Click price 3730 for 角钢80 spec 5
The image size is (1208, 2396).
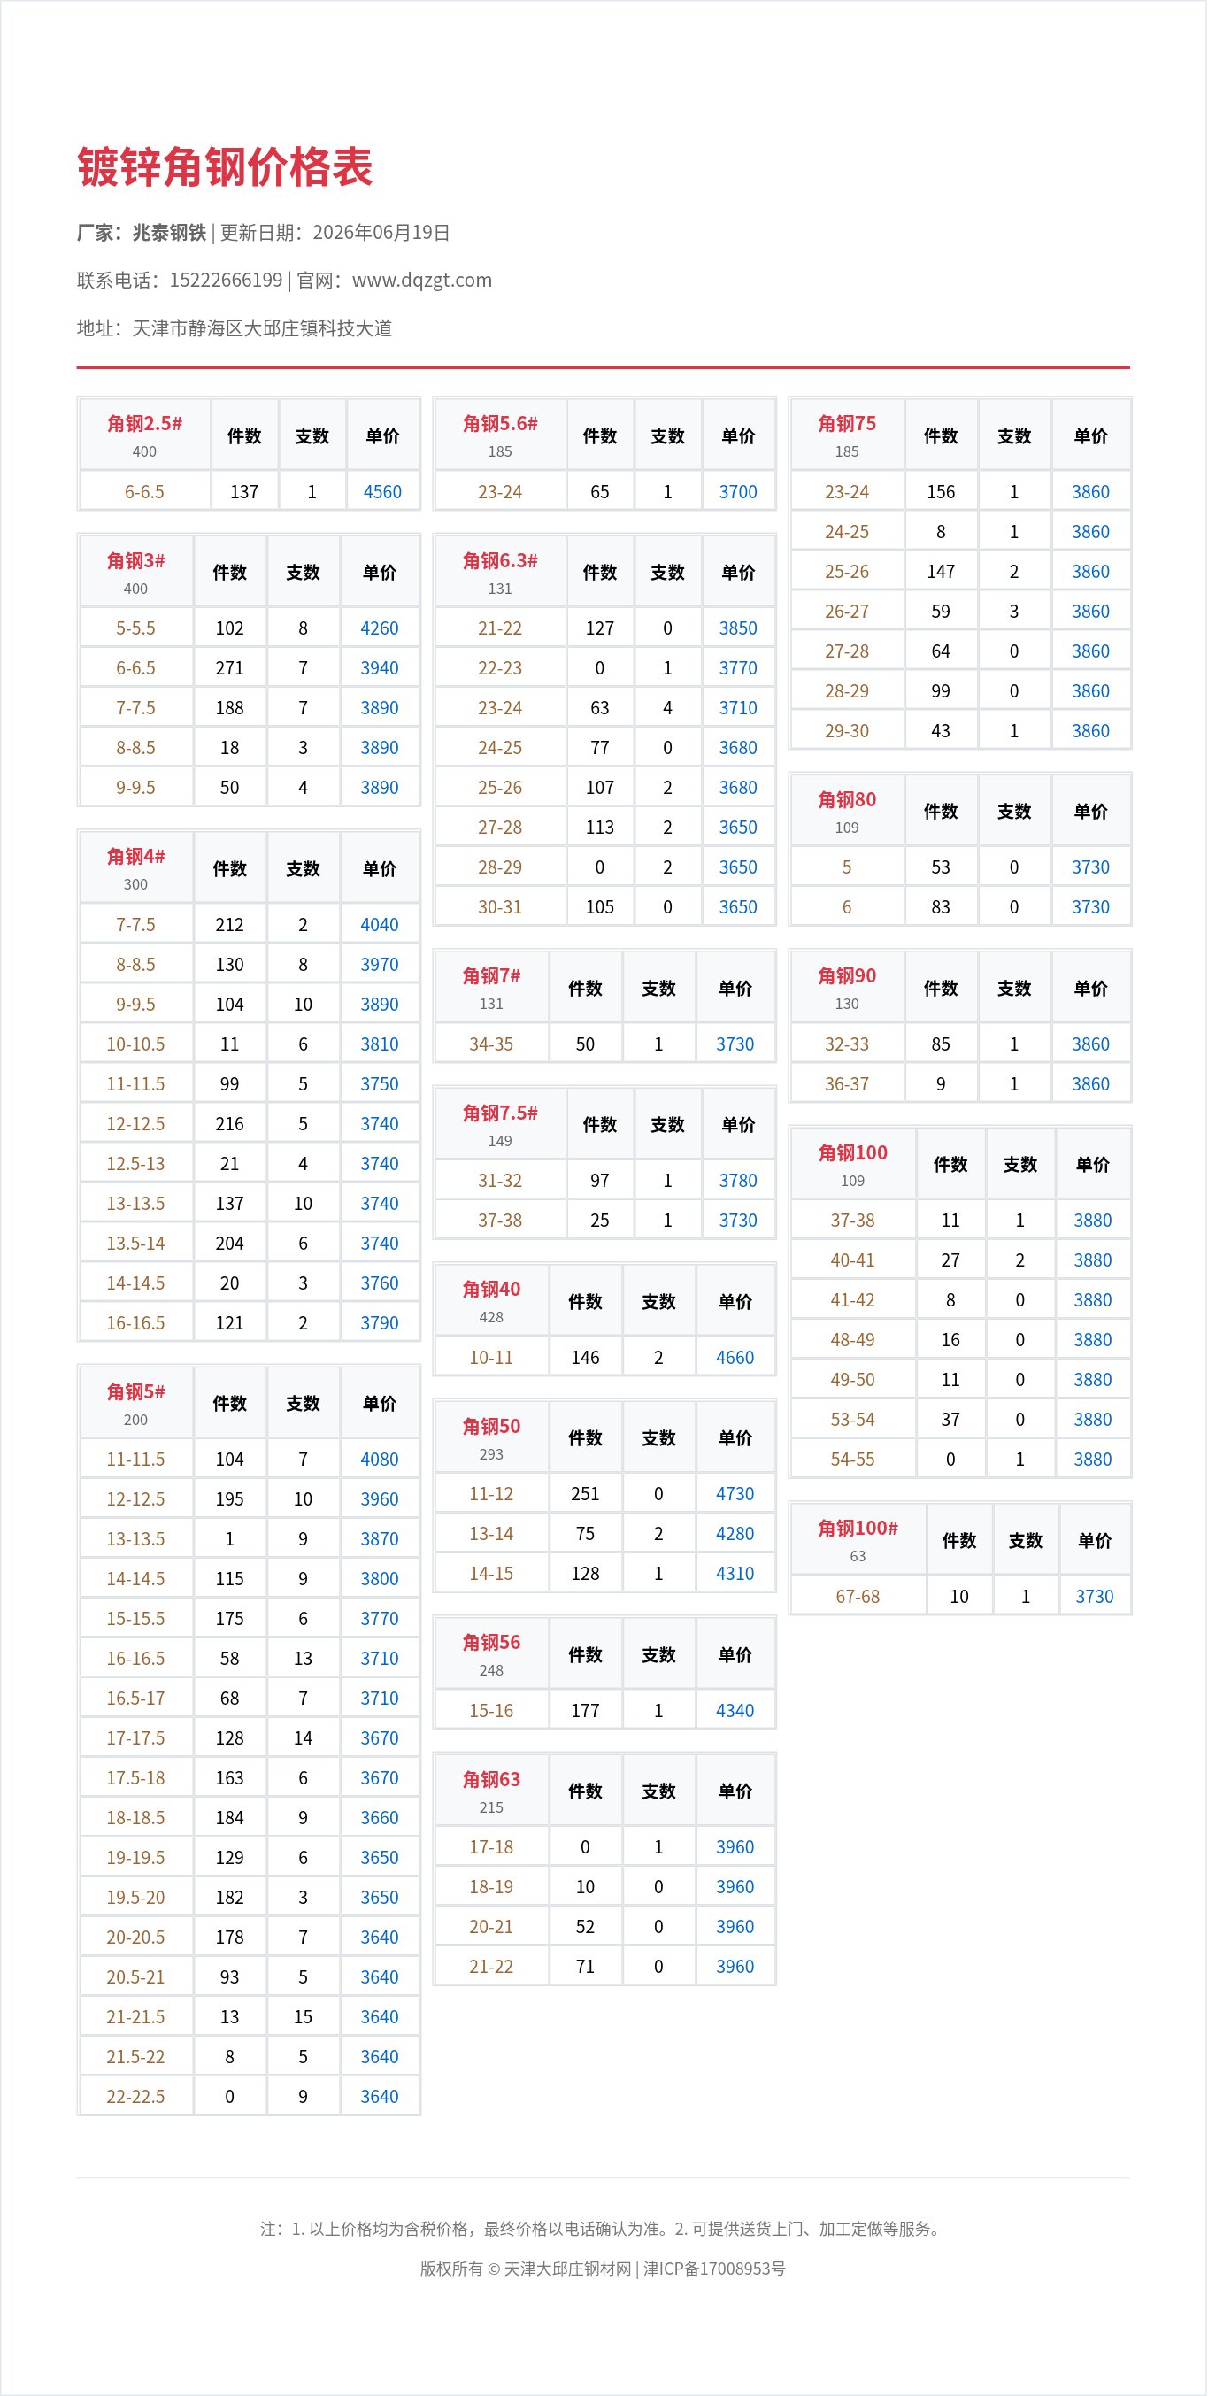[1091, 867]
